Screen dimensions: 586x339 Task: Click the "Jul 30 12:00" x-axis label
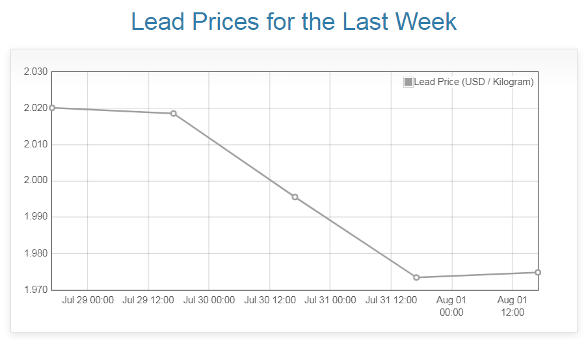tap(270, 300)
